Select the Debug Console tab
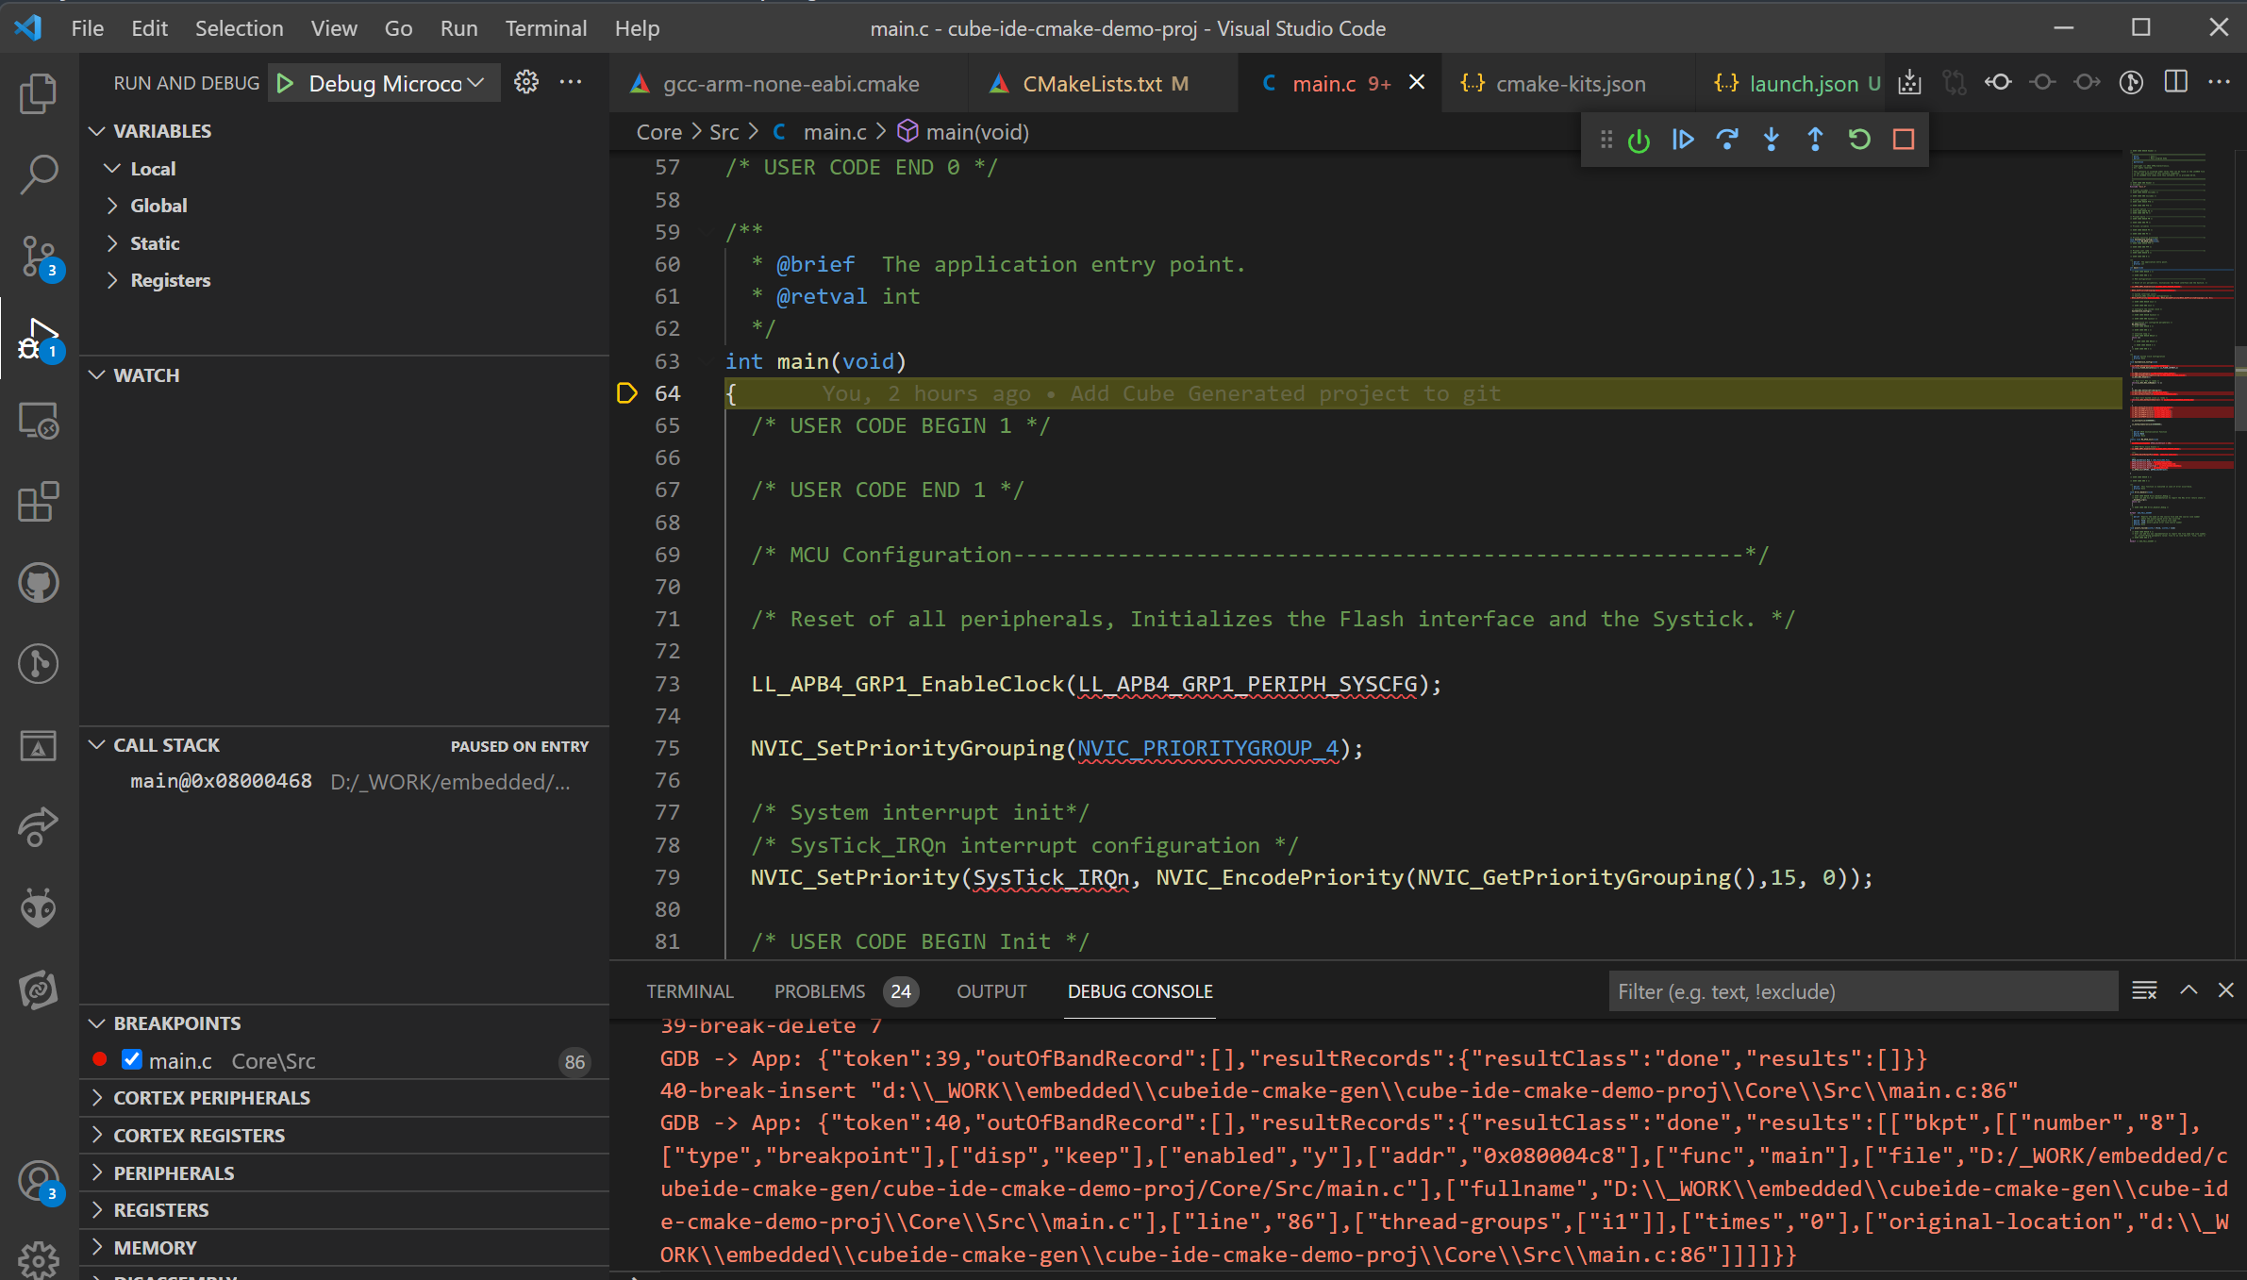This screenshot has width=2247, height=1280. [1140, 989]
